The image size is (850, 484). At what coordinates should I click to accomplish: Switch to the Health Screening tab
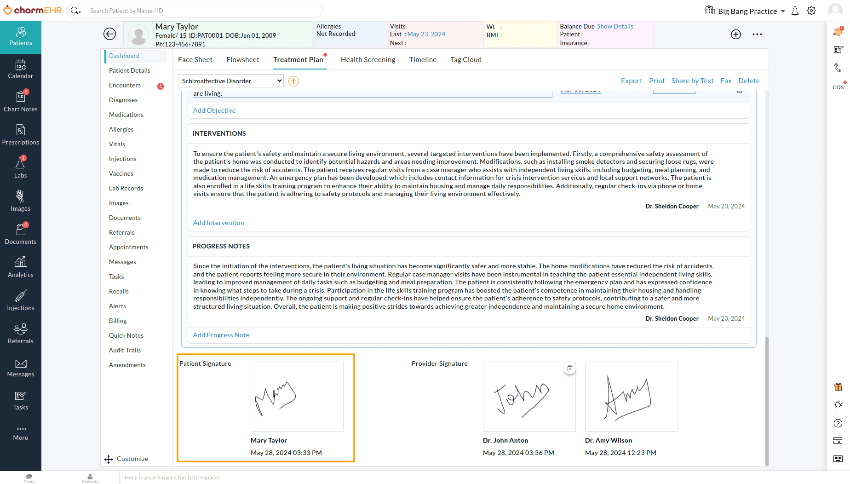pyautogui.click(x=368, y=60)
